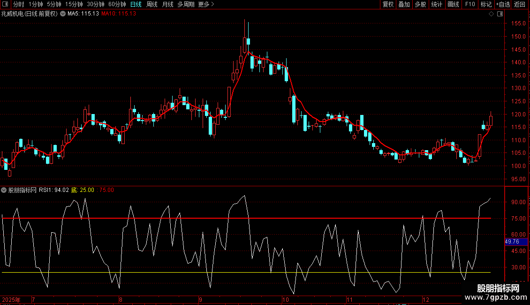Select the 30分钟 period tab
Viewport: 530px width, 305px height.
[x=96, y=4]
